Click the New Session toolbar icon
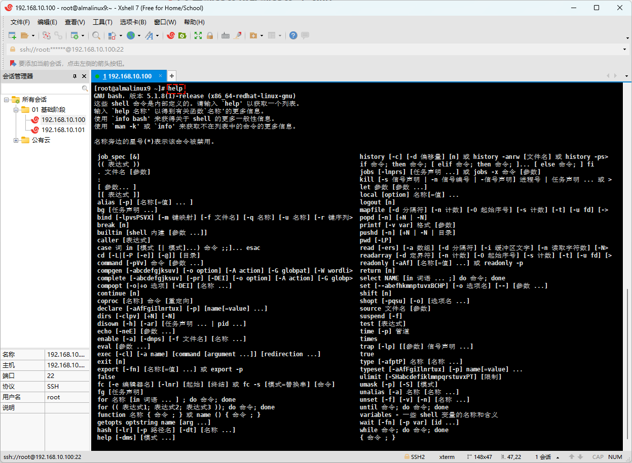Image resolution: width=632 pixels, height=463 pixels. coord(12,35)
